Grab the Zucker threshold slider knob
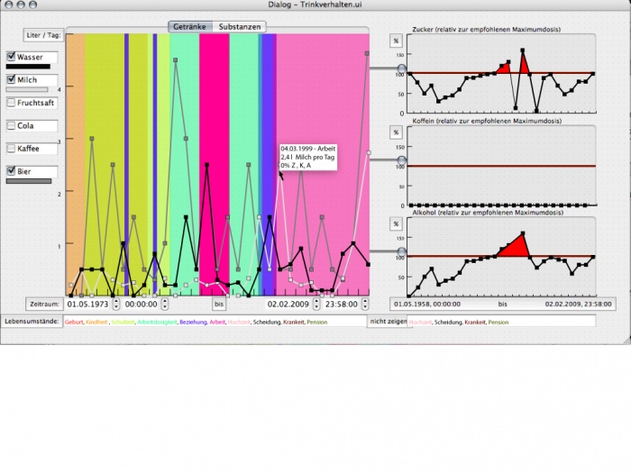This screenshot has width=631, height=473. tap(402, 68)
